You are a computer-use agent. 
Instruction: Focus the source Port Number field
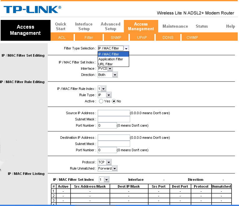107,125
